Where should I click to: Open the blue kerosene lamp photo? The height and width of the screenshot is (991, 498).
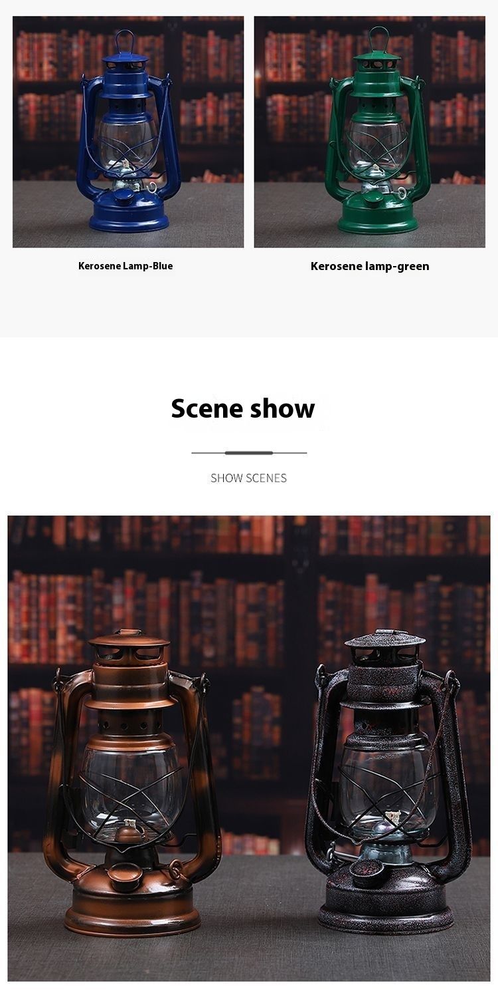tap(128, 132)
